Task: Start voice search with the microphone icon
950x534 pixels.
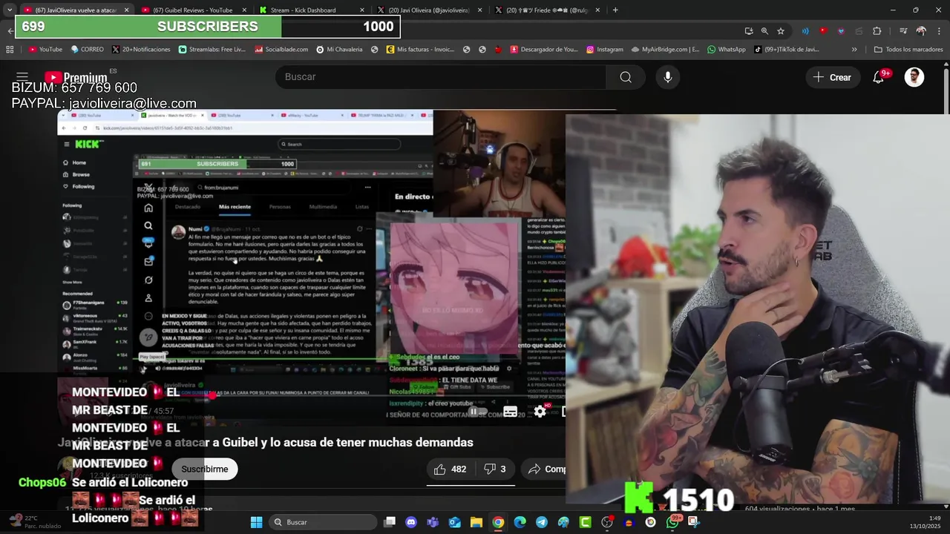Action: [668, 77]
